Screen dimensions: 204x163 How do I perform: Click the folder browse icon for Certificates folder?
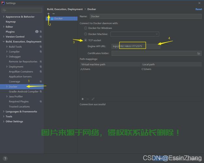199,53
